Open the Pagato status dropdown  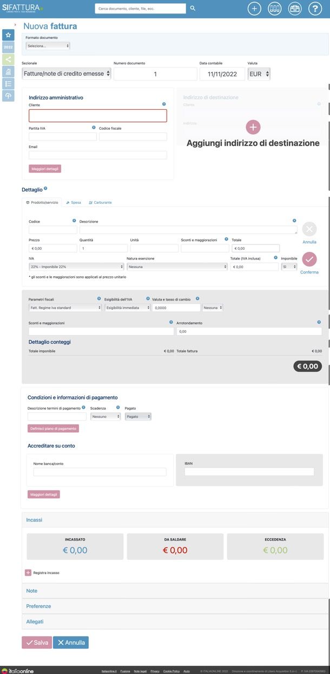pyautogui.click(x=138, y=417)
